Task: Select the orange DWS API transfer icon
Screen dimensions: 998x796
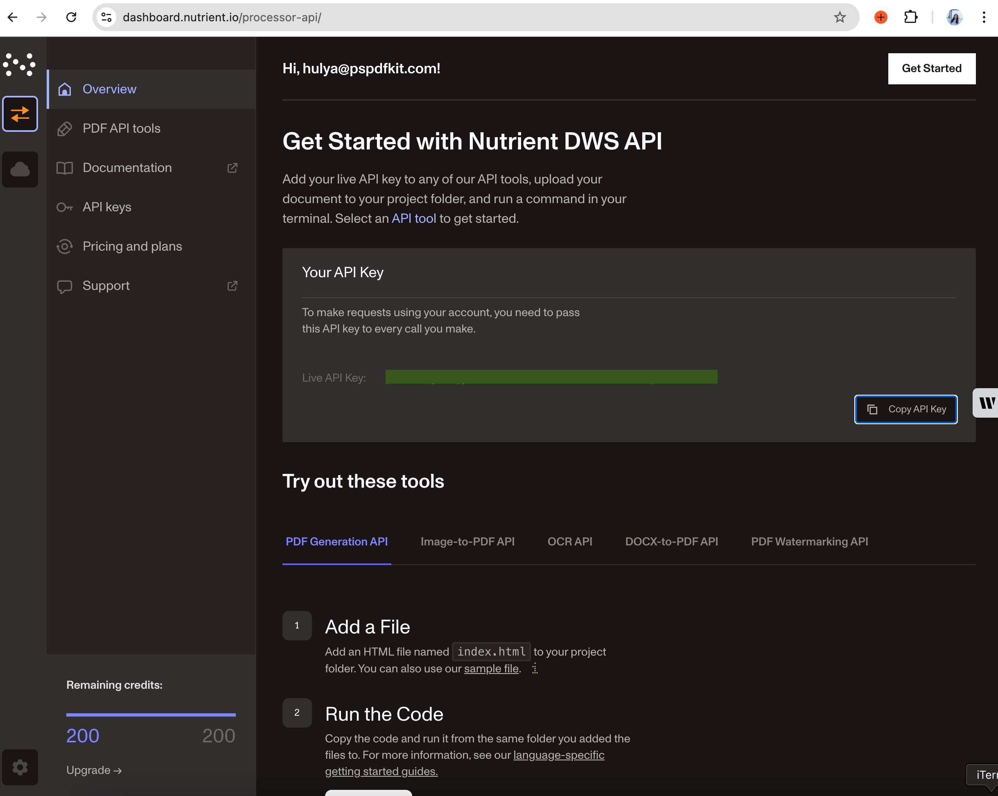Action: [20, 114]
